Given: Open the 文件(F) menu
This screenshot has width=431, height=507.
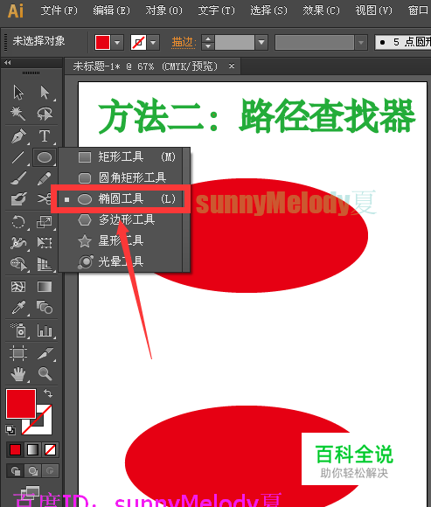Looking at the screenshot, I should point(59,10).
